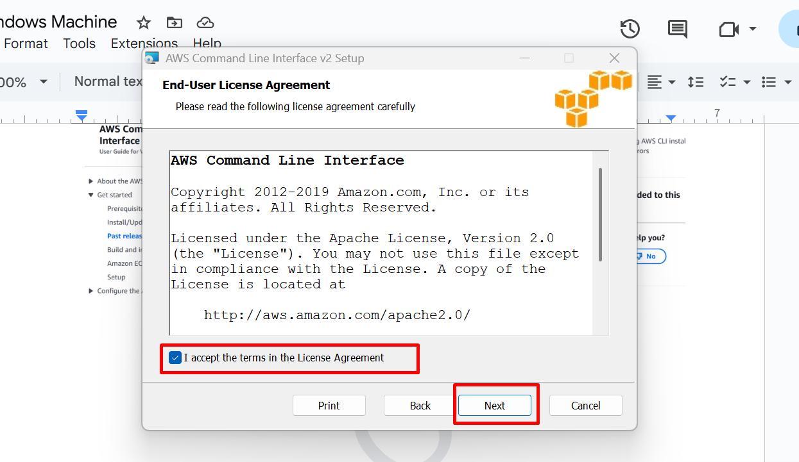Screen dimensions: 799x462
Task: Click the No feedback button
Action: tap(651, 256)
